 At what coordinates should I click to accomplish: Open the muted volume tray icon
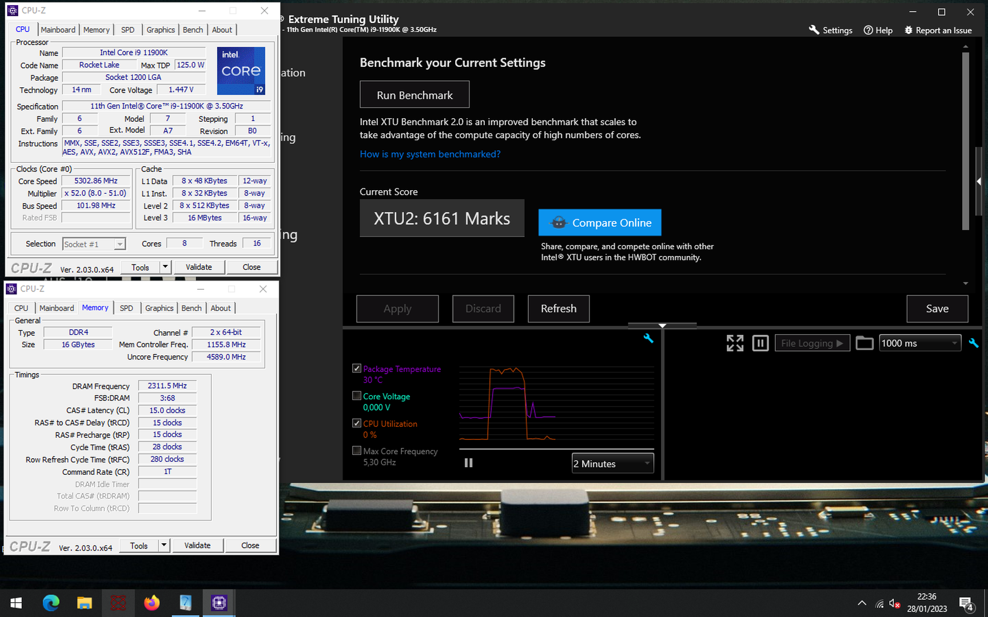(895, 603)
